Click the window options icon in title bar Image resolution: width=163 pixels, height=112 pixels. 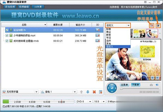[145, 2]
